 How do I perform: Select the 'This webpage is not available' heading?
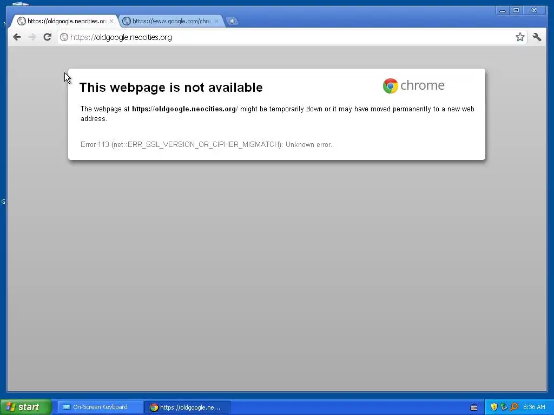pos(171,88)
